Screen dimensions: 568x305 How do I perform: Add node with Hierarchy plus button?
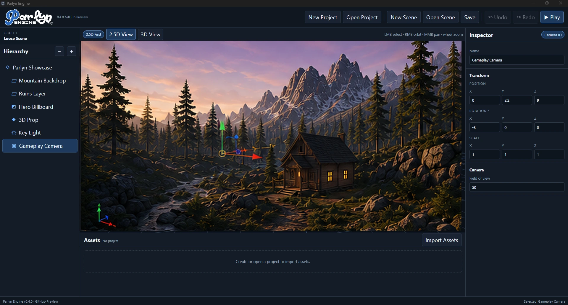click(72, 51)
